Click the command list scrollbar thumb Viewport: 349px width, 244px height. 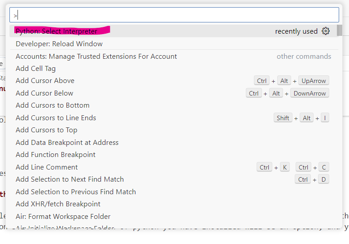(340, 30)
